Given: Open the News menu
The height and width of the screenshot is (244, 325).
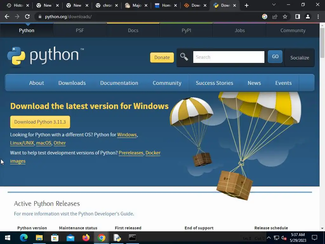Looking at the screenshot, I should coord(254,83).
